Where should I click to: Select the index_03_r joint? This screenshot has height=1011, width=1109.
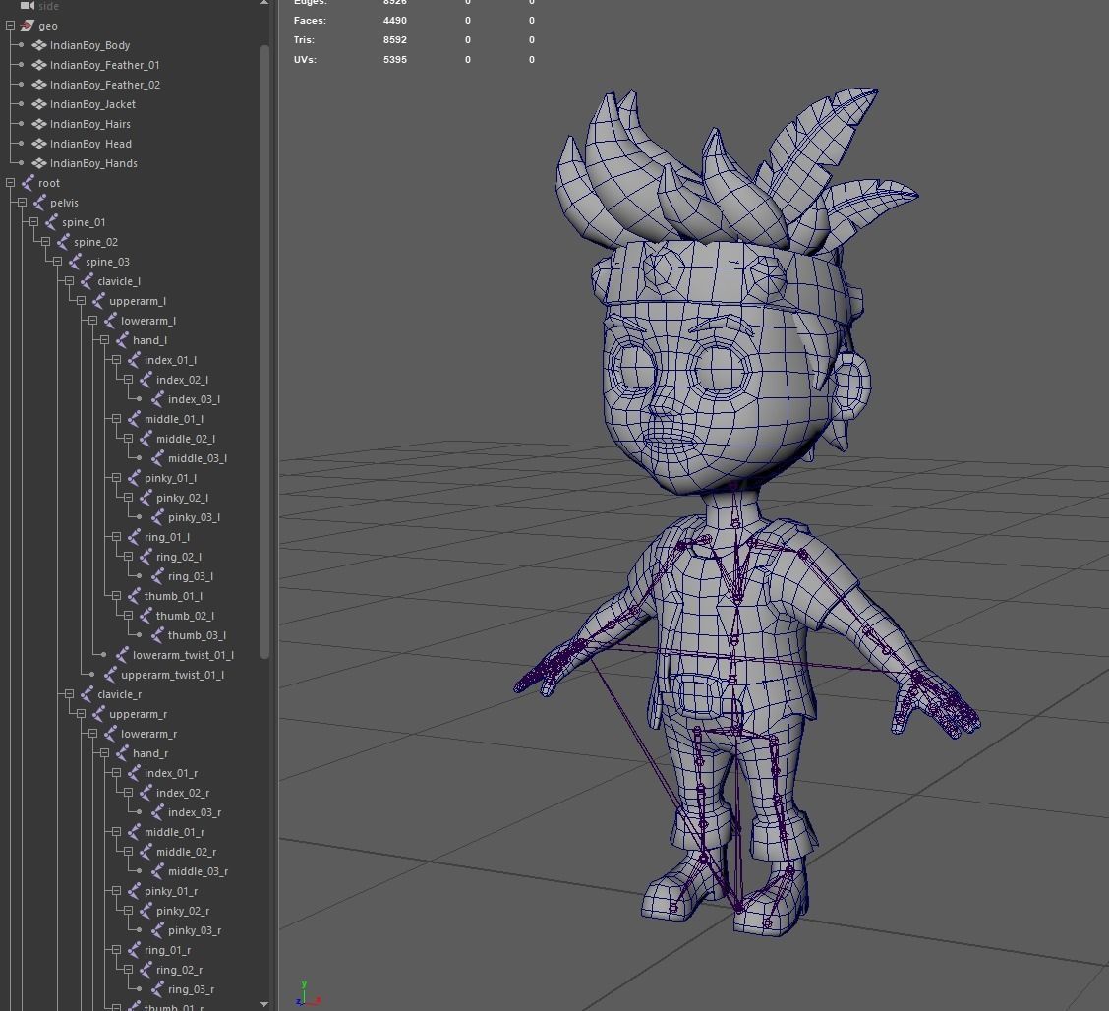(x=195, y=813)
